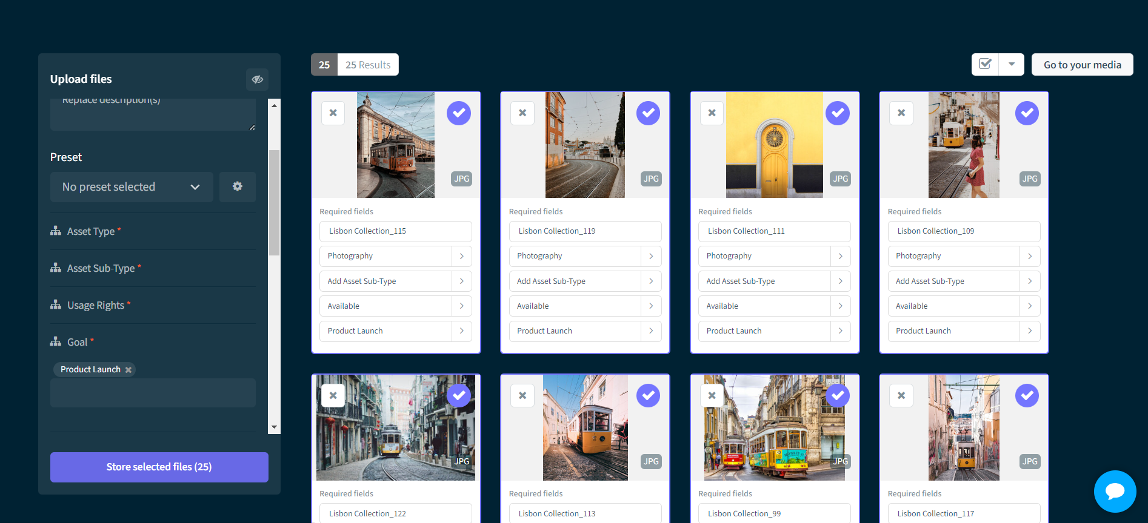This screenshot has width=1148, height=523.
Task: Click the Usage Rights hierarchy icon
Action: click(56, 304)
